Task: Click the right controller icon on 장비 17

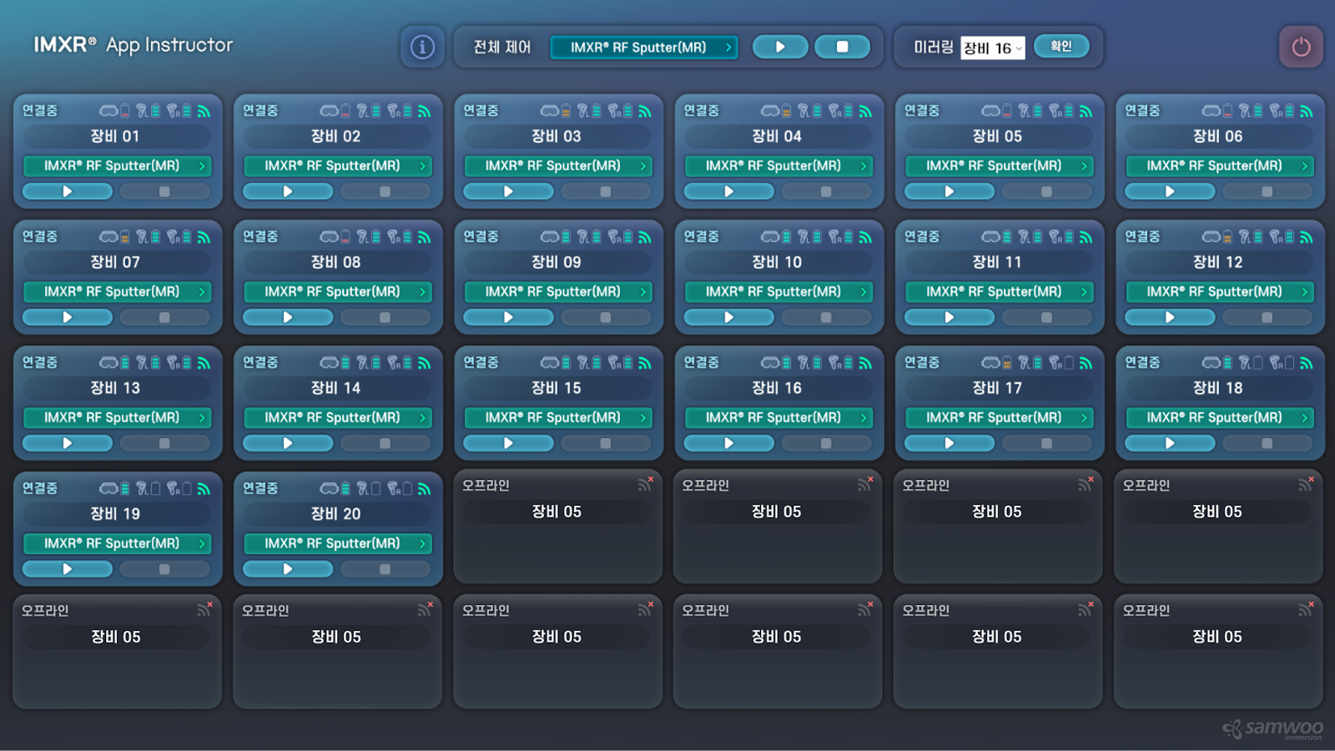Action: tap(1055, 363)
